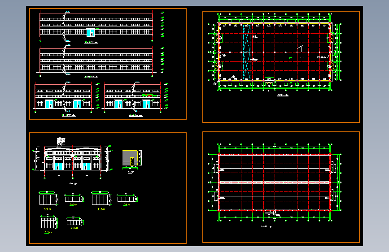Image resolution: width=389 pixels, height=252 pixels.
Task: Click the text note block above the facade elevation
Action: click(x=61, y=141)
